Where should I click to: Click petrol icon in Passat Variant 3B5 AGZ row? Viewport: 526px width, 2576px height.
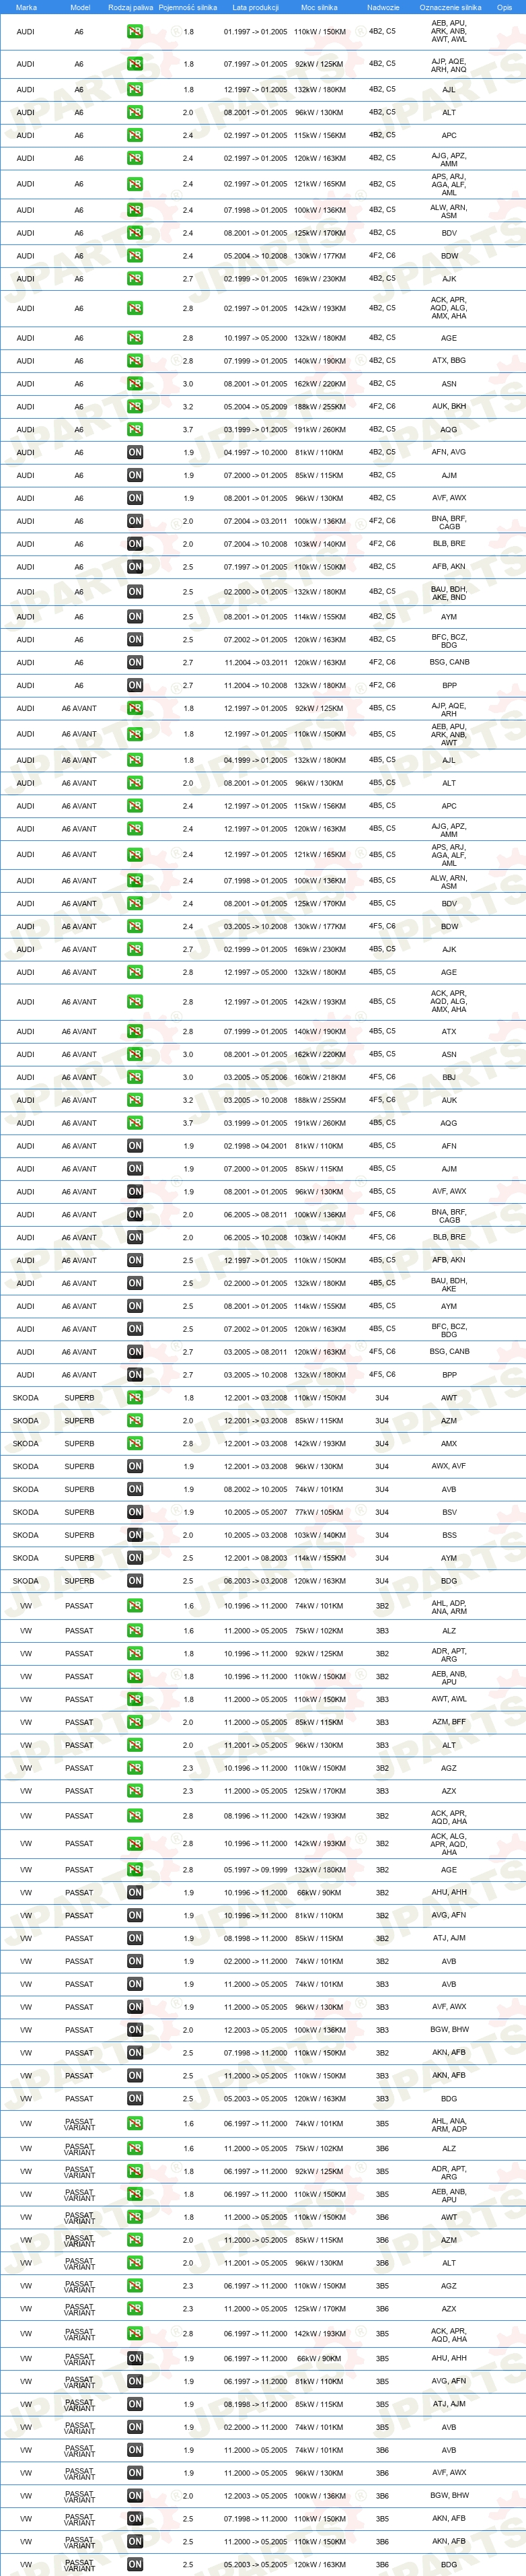point(135,2286)
